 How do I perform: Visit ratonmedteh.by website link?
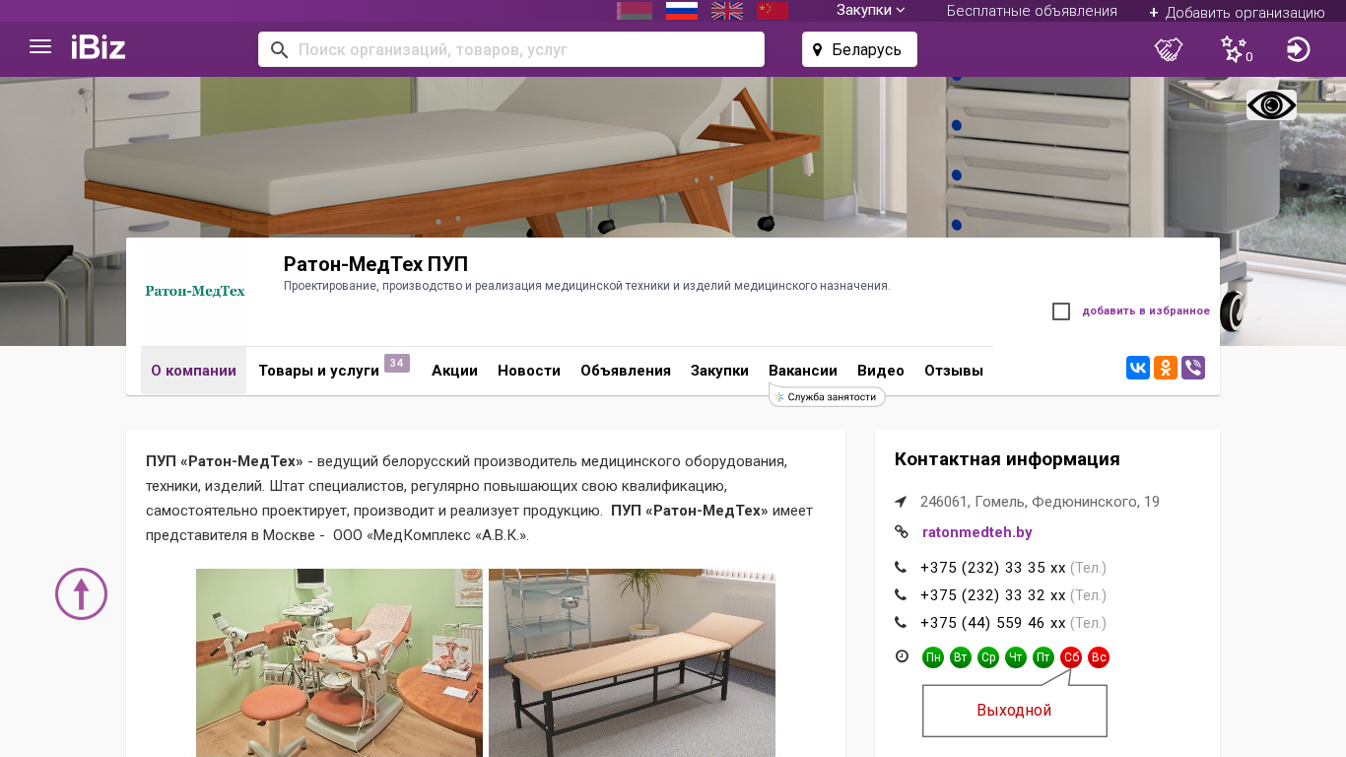(977, 532)
